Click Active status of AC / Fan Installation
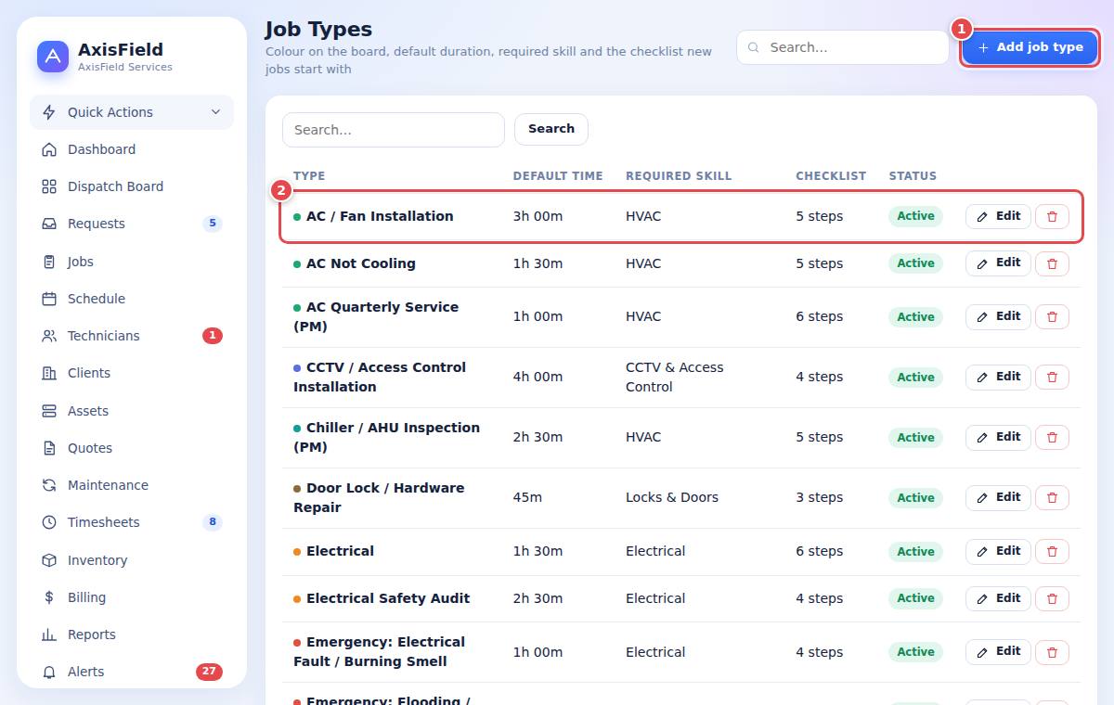The image size is (1114, 705). pos(915,216)
